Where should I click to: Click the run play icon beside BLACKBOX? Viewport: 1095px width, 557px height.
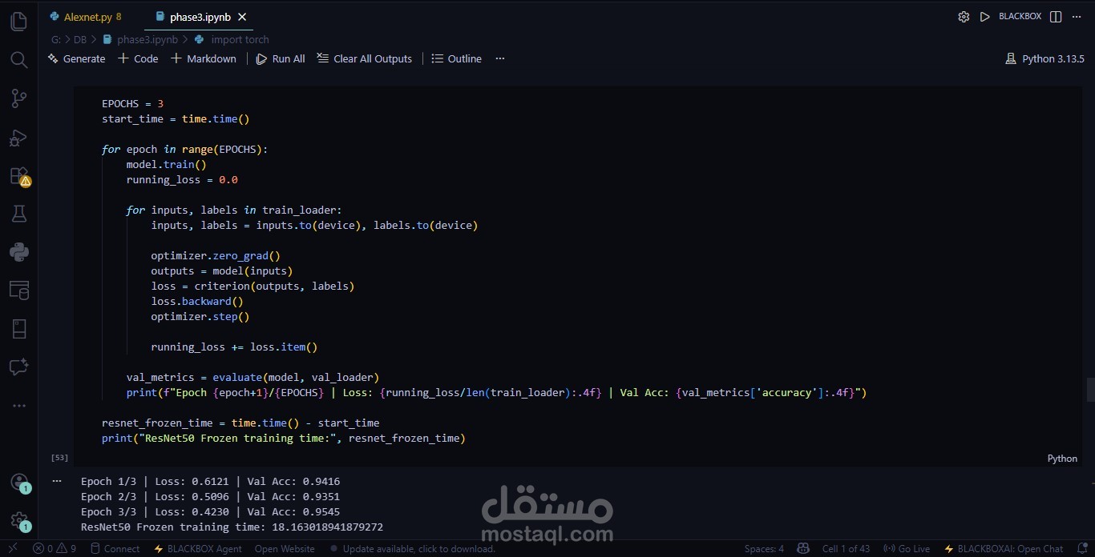(984, 17)
